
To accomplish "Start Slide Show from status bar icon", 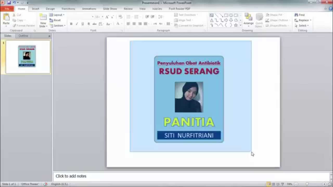I will pos(283,184).
